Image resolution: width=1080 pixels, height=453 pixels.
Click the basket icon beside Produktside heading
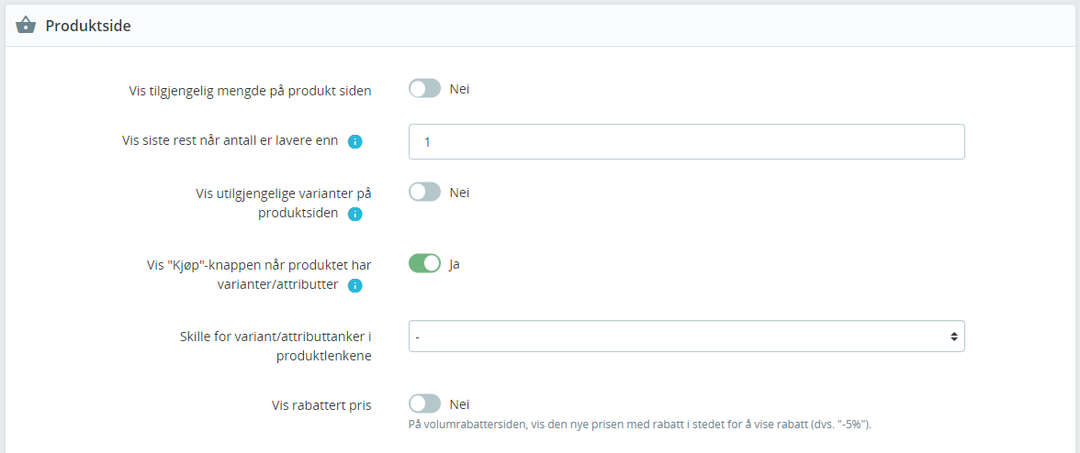[26, 26]
